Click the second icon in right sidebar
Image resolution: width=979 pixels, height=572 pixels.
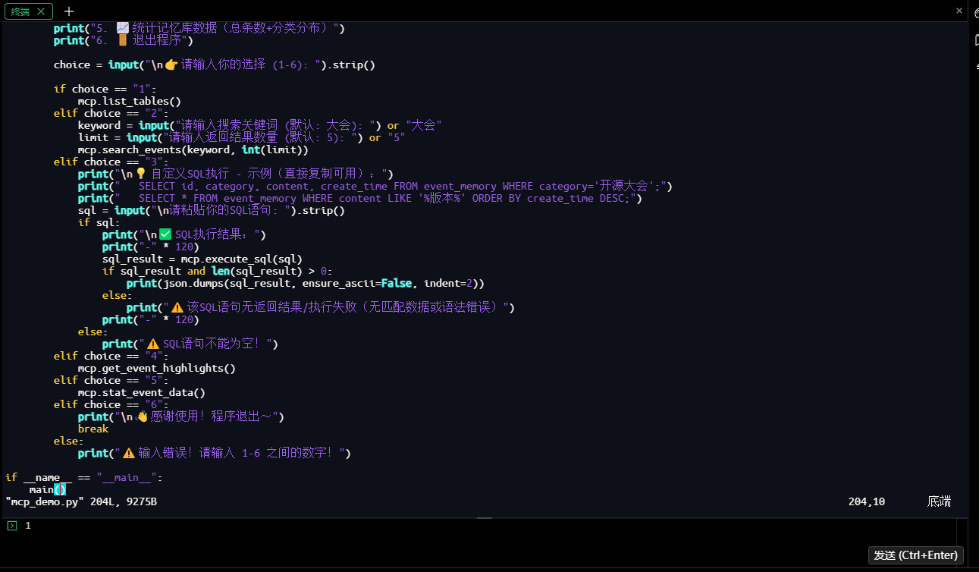click(x=975, y=40)
